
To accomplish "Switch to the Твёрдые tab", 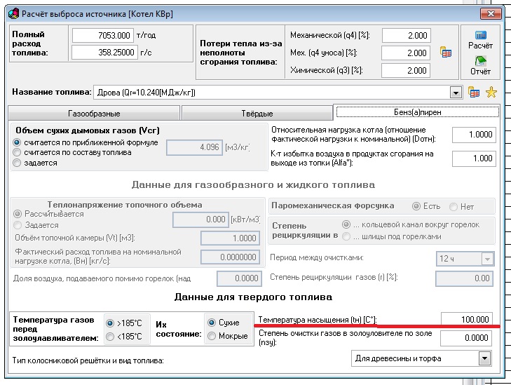I will 256,113.
